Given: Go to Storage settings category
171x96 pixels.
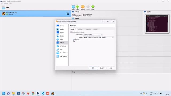Looking at the screenshot, I should tap(62, 36).
